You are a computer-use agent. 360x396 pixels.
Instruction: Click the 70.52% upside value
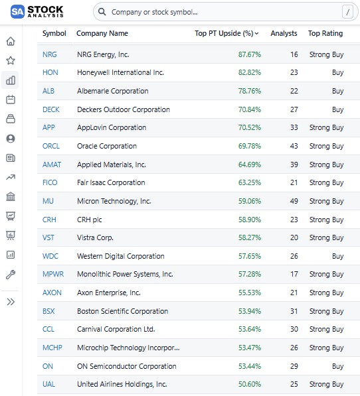[x=250, y=127]
